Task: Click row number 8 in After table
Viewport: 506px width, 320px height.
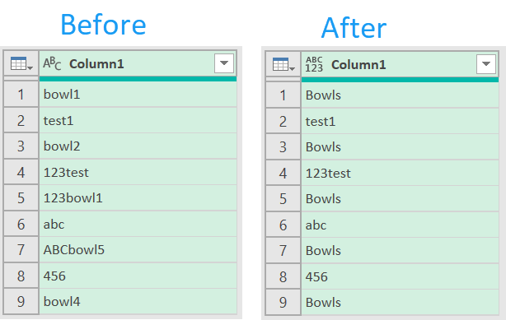Action: click(x=283, y=277)
